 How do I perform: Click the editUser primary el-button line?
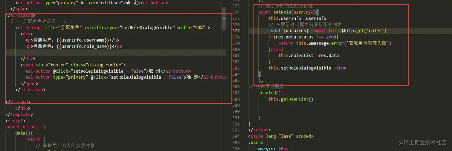[91, 3]
